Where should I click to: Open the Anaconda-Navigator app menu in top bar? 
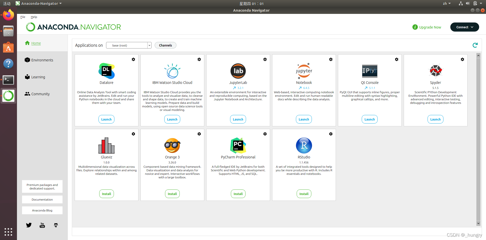(x=39, y=4)
